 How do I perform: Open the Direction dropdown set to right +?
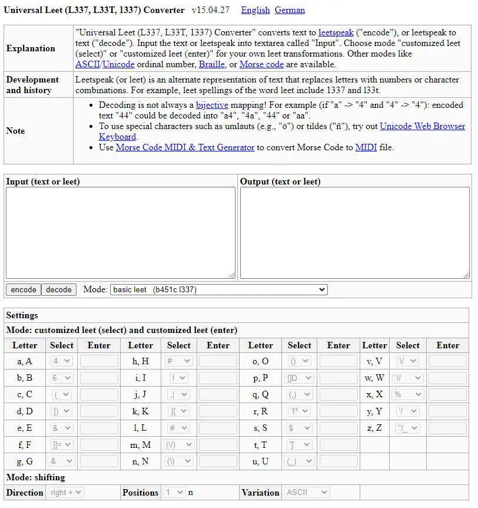click(65, 493)
